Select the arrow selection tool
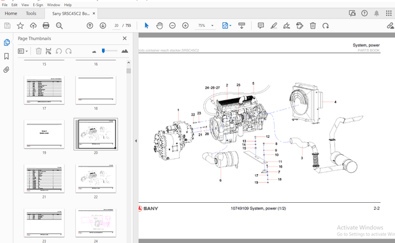This screenshot has width=395, height=243. [147, 26]
